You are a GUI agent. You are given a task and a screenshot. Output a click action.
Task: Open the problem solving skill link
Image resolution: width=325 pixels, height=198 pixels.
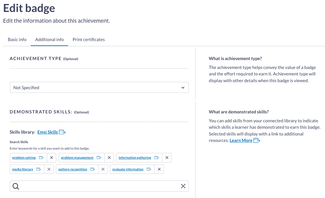(24, 158)
